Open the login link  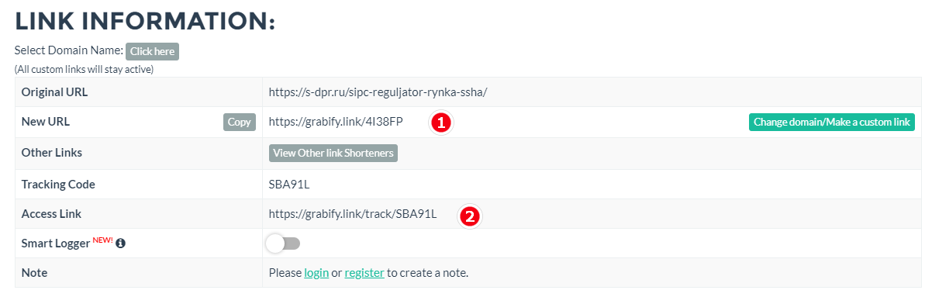click(x=316, y=273)
